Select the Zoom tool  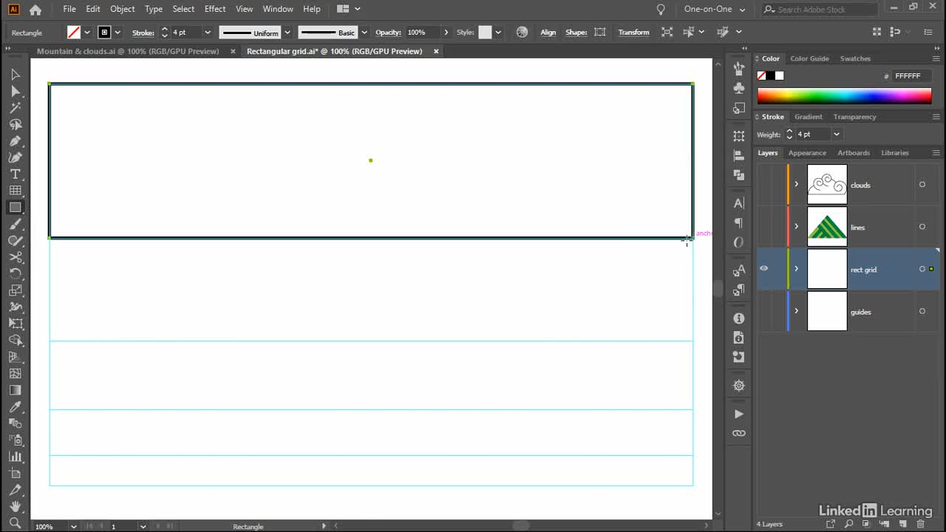[15, 523]
